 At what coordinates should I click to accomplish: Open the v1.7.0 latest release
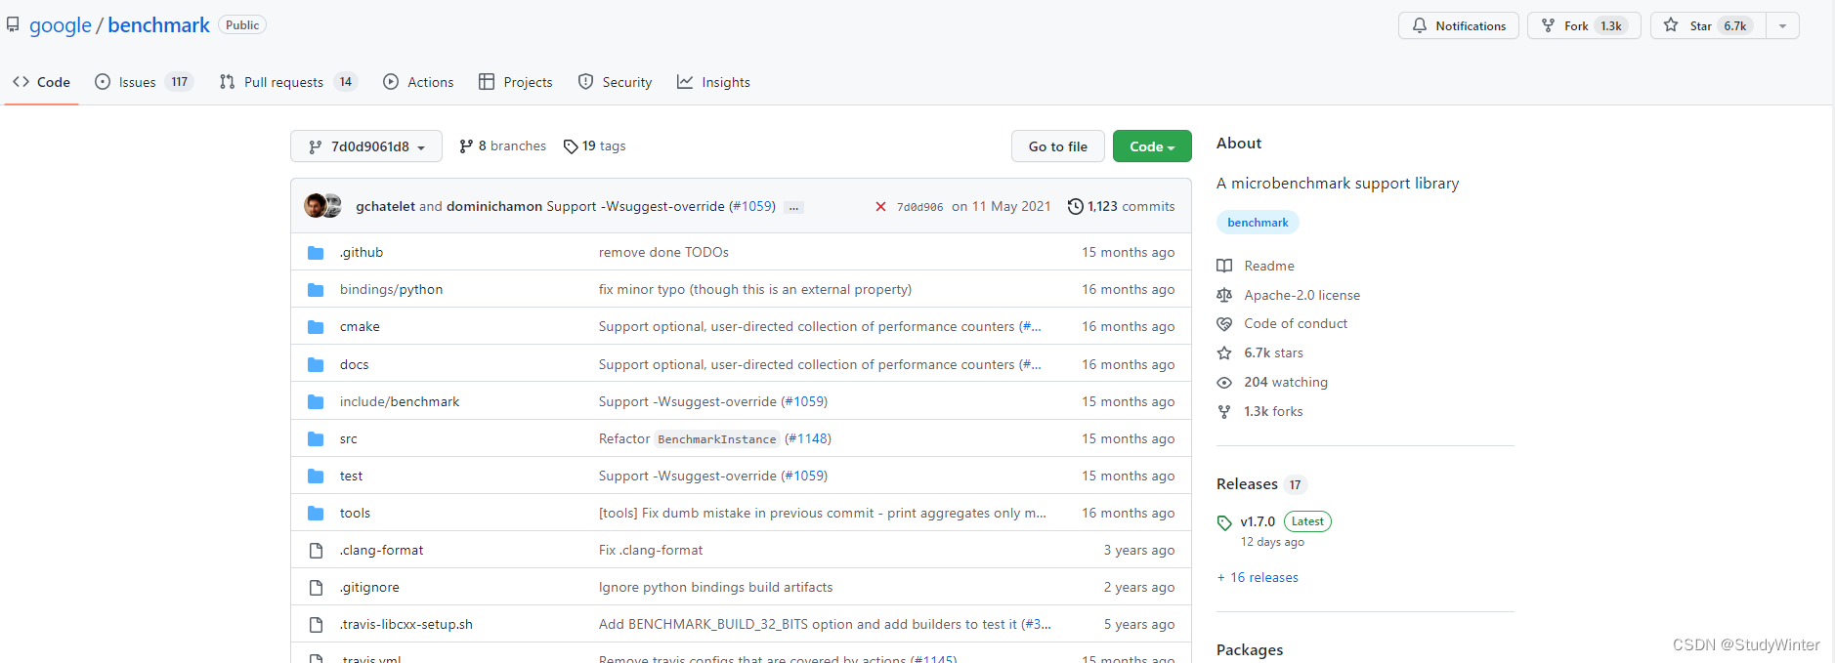click(x=1258, y=521)
